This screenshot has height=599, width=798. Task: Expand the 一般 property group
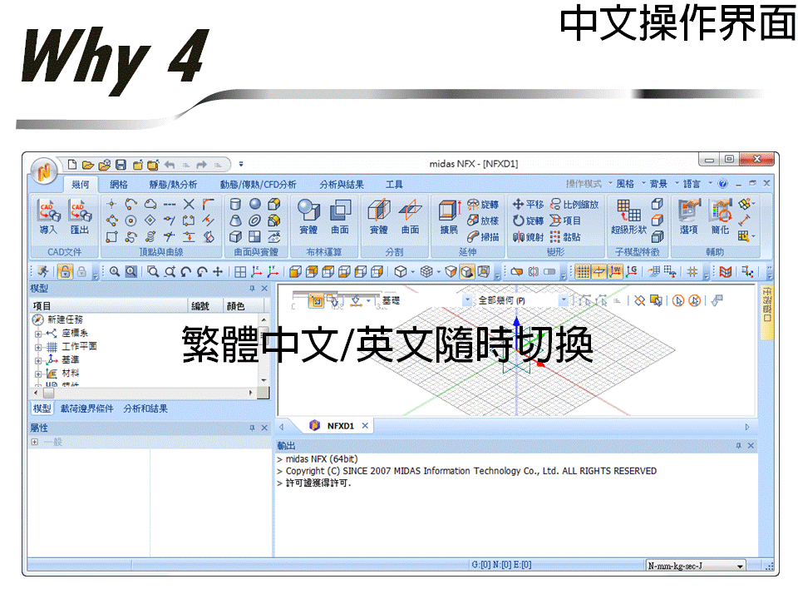tap(35, 442)
